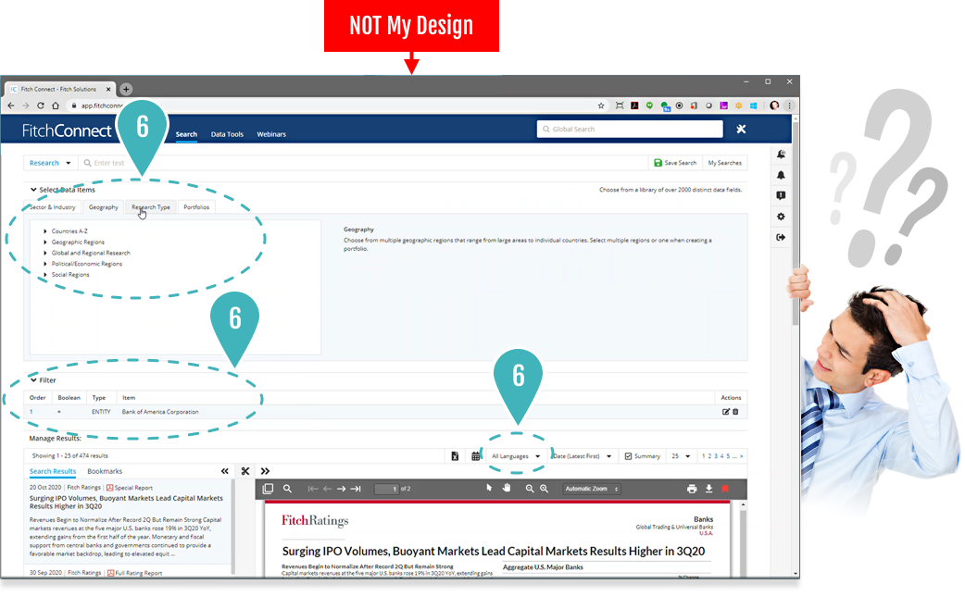This screenshot has height=609, width=965.
Task: Zoom in on the PDF document
Action: pos(544,489)
